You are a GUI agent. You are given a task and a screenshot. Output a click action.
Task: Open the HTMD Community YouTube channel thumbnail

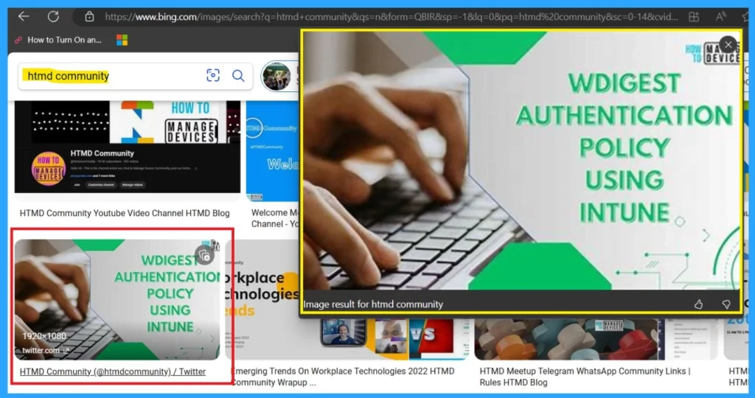click(x=127, y=147)
